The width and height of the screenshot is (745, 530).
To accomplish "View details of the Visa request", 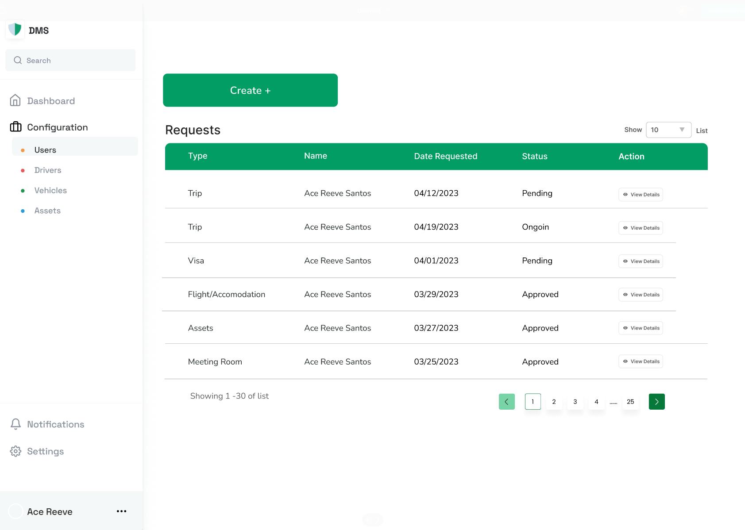I will 640,261.
